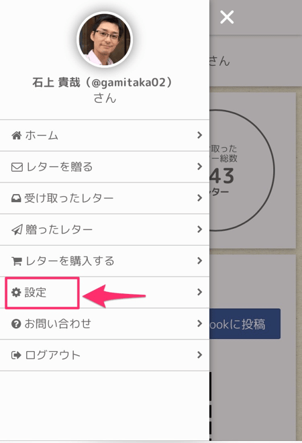Open the レターを購入する menu item
The image size is (302, 443).
pos(105,261)
